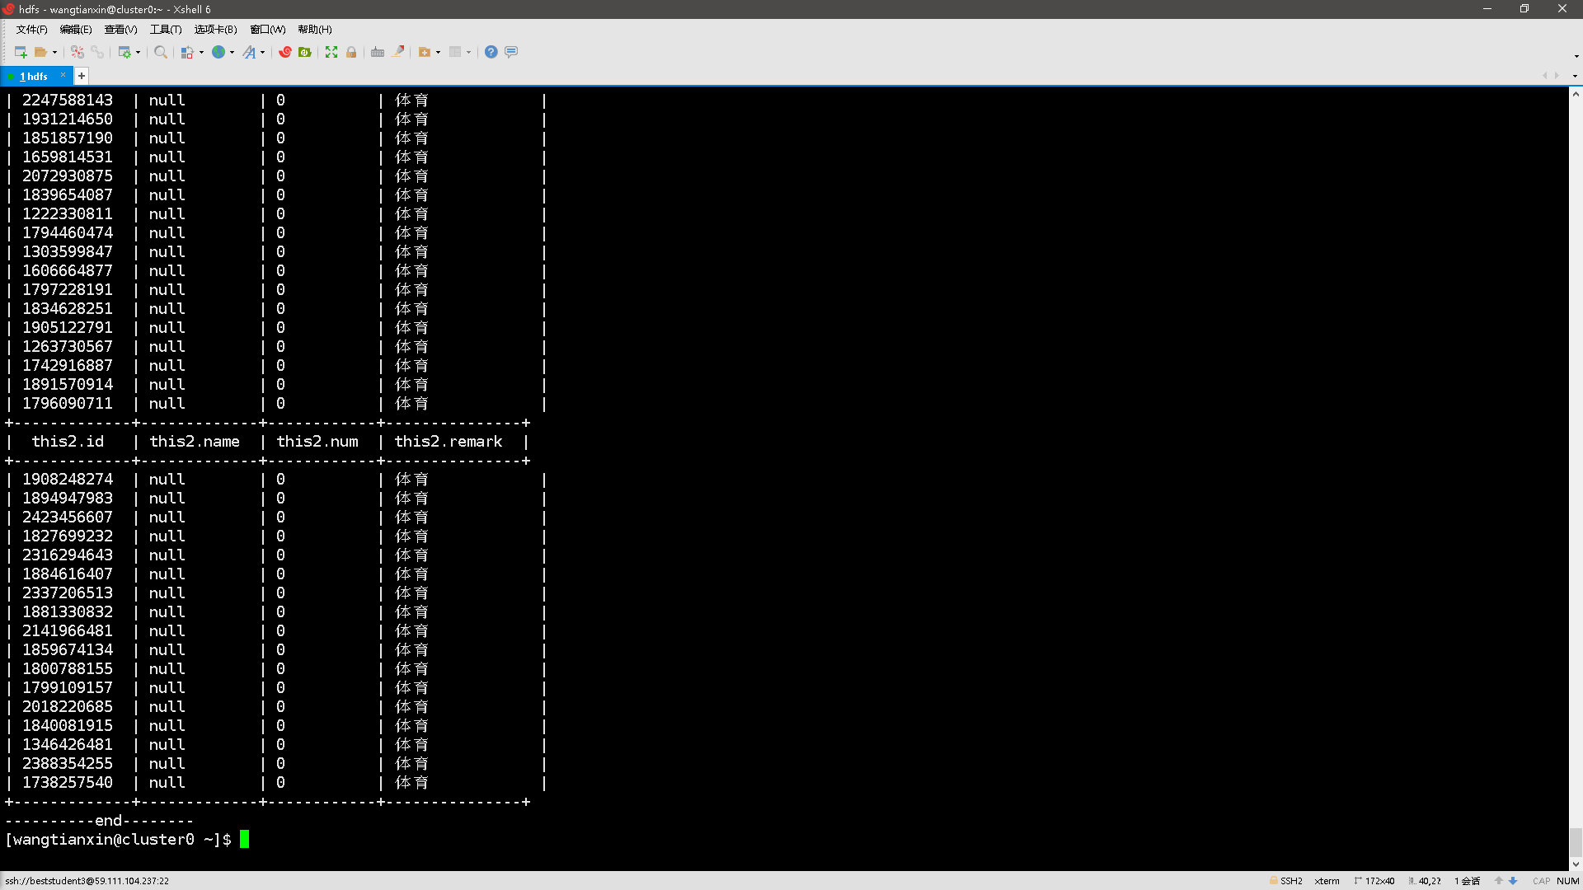Add a new tab with the plus button
The width and height of the screenshot is (1583, 890).
click(81, 76)
